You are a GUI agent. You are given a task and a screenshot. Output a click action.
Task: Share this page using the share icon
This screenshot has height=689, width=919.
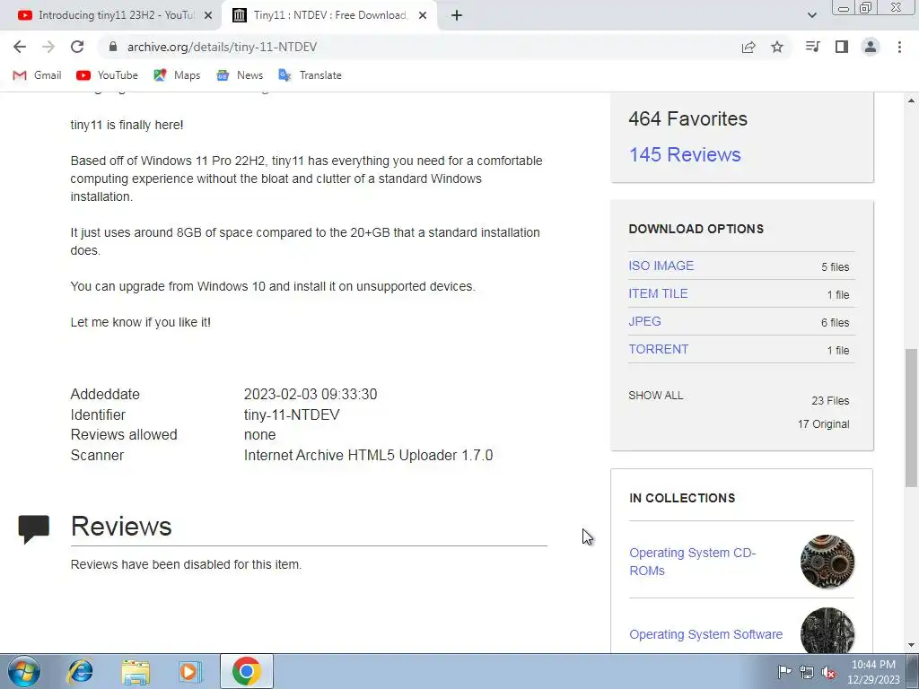(748, 47)
